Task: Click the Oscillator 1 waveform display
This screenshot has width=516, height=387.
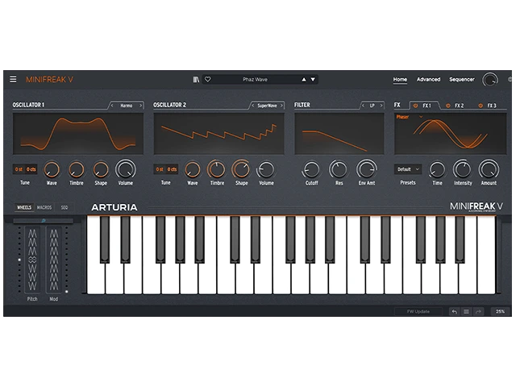Action: (x=78, y=134)
